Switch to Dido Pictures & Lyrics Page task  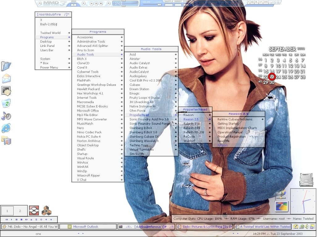205,227
